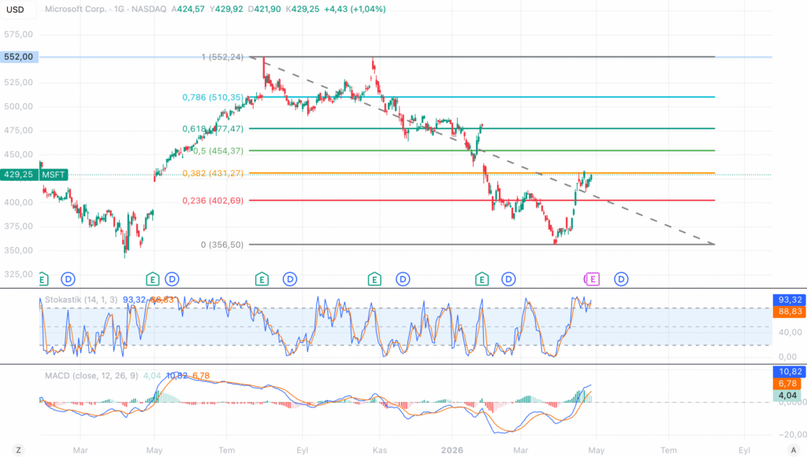Click the earnings E marker between Tem and Eyl

pos(262,278)
